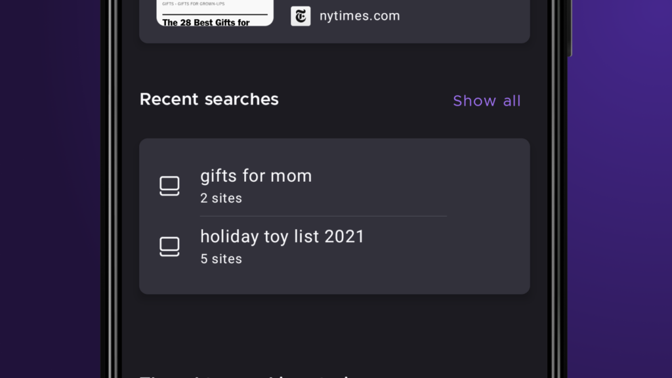Click the New York Times logo icon
Image resolution: width=672 pixels, height=378 pixels.
301,16
